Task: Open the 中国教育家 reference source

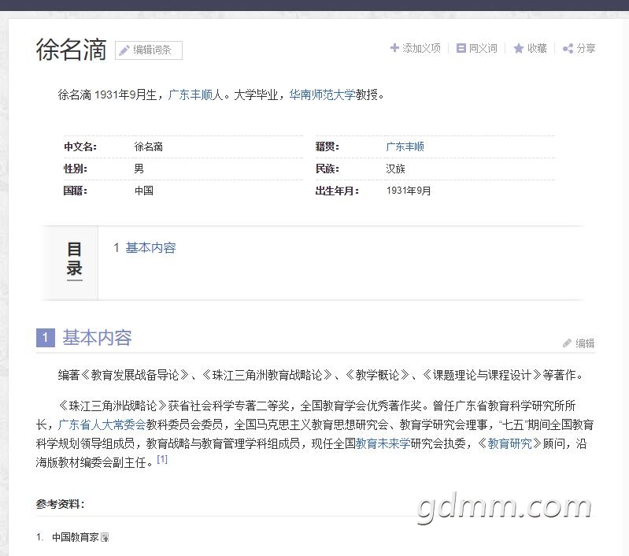Action: pos(75,537)
